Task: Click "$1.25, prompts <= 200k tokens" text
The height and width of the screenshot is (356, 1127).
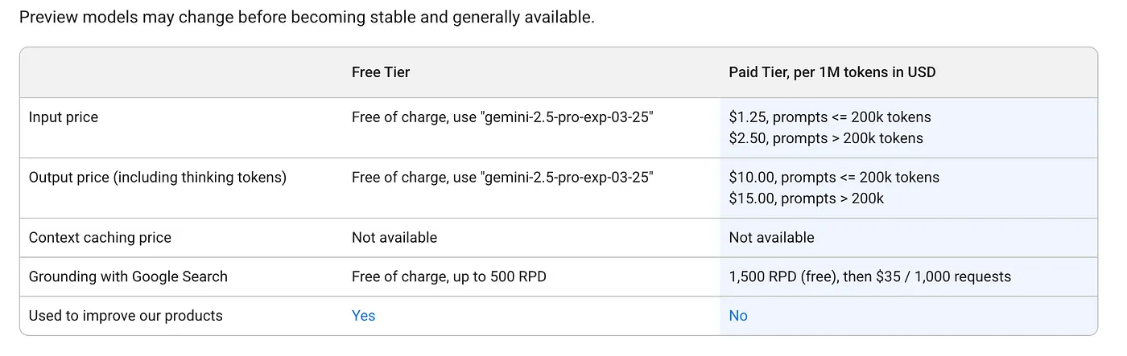Action: pos(830,117)
